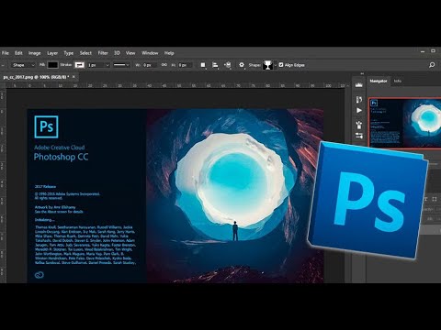
Task: Open the path alignment icon
Action: tap(215, 65)
